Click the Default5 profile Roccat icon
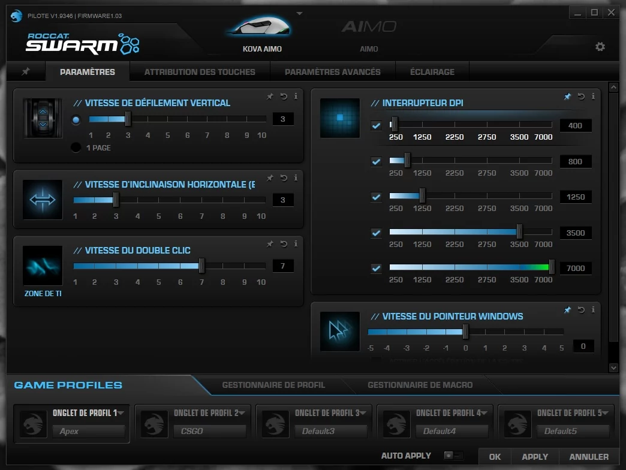The height and width of the screenshot is (470, 626). 517,424
